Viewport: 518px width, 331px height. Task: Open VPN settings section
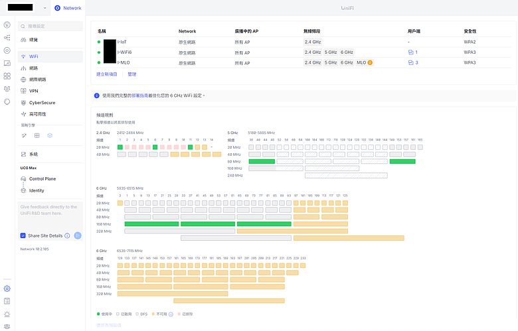(50, 91)
